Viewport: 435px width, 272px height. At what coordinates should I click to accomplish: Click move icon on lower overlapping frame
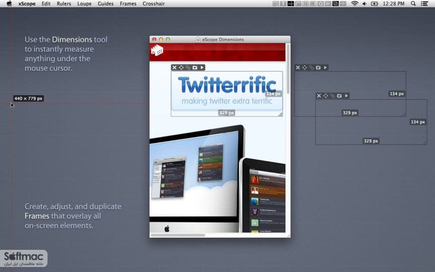(326, 96)
